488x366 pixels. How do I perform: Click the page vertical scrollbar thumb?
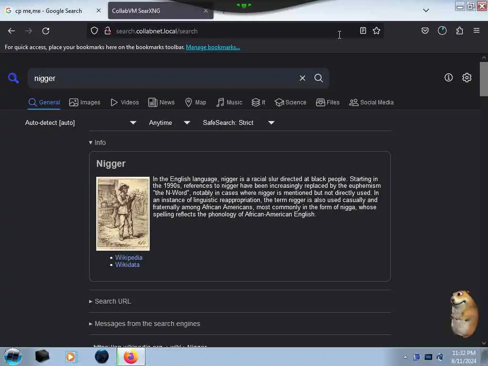click(483, 80)
